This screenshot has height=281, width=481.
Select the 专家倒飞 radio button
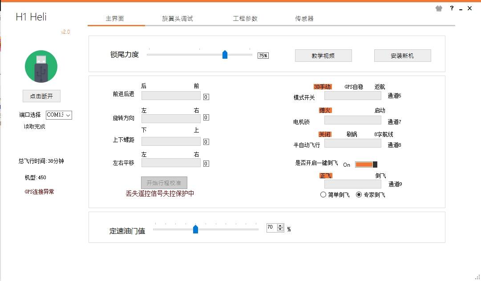(359, 195)
